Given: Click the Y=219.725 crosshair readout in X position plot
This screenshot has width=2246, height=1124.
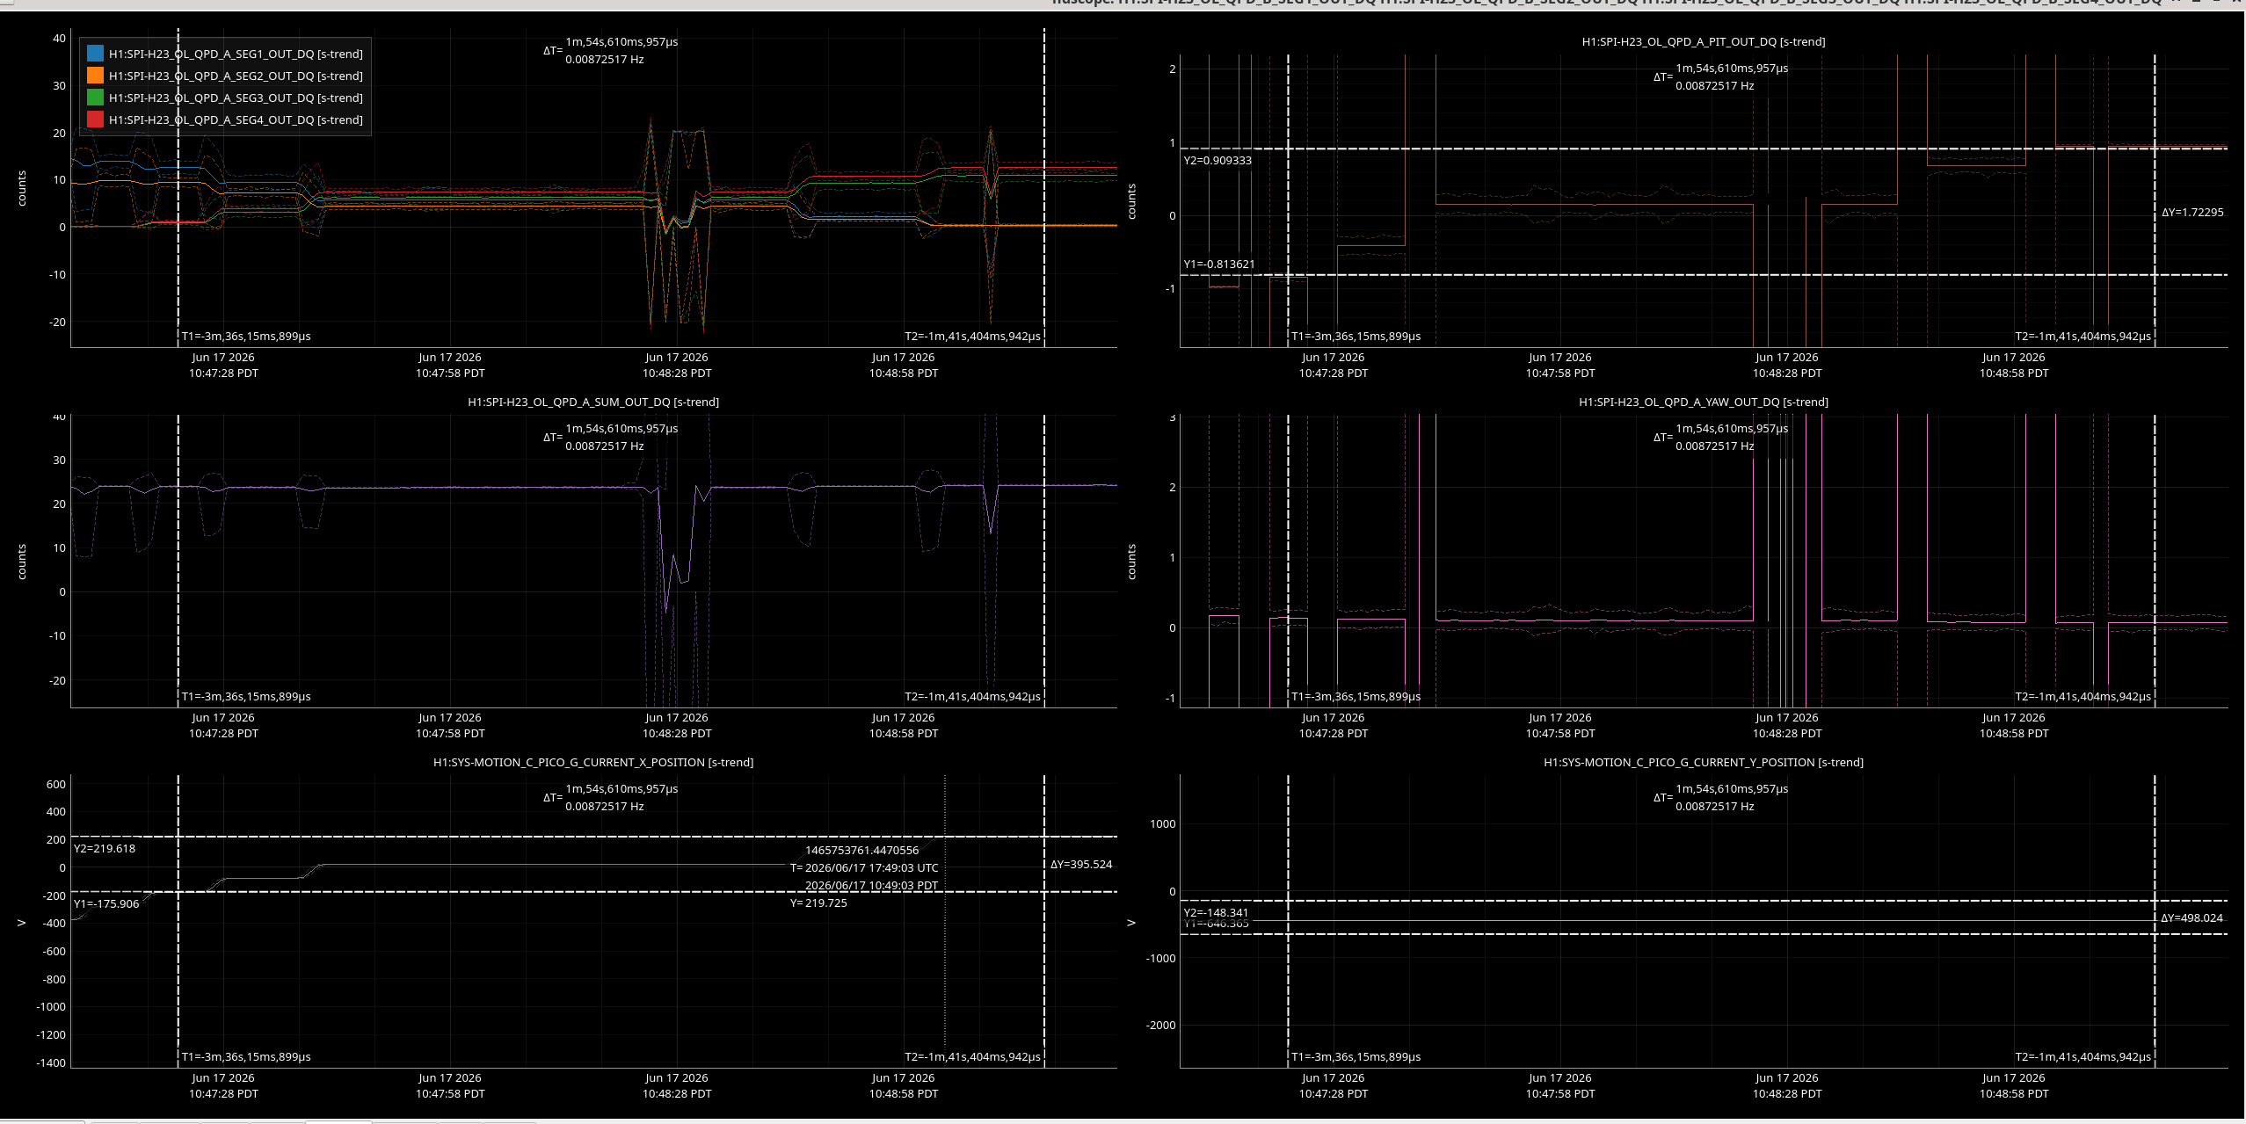Looking at the screenshot, I should point(818,903).
